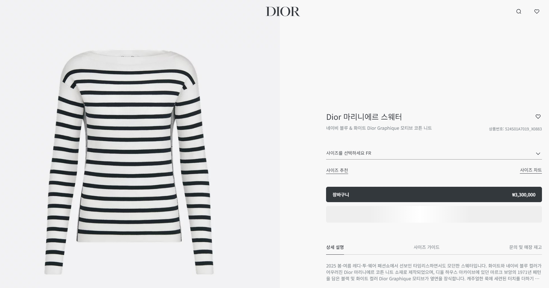549x288 pixels.
Task: Click the navy and white subtitle text
Action: pos(379,128)
